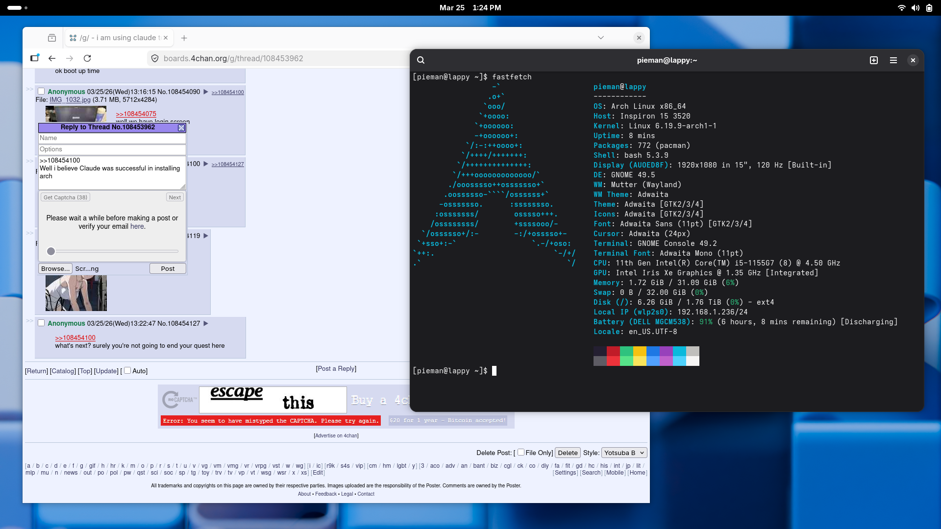Expand the browser tab list chevron
Viewport: 941px width, 529px height.
(600, 38)
